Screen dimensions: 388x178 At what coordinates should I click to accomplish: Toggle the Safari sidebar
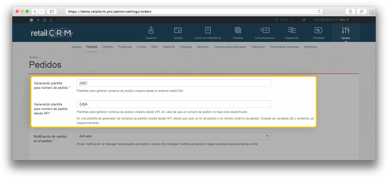tap(52, 12)
